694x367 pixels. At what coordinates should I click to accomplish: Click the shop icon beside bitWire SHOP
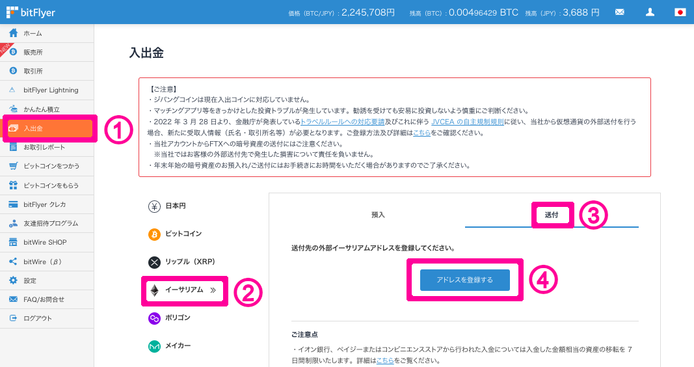point(13,242)
